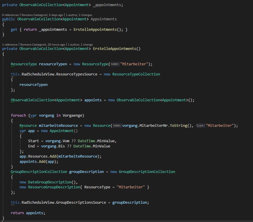253x222 pixels.
Task: Click ResourceTypeCollection type name
Action: tap(136, 74)
